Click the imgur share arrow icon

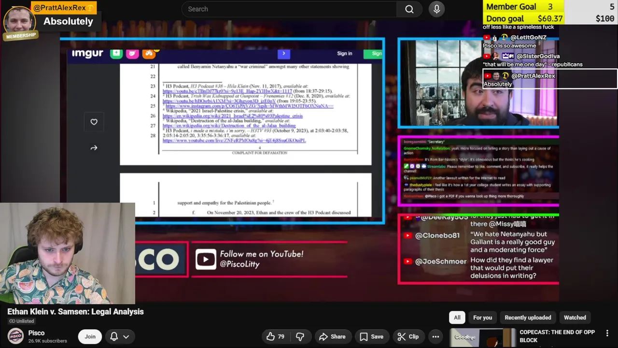pyautogui.click(x=94, y=148)
